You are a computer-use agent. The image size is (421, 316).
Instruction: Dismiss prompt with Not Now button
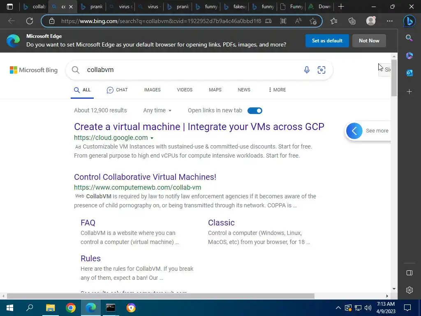pyautogui.click(x=369, y=41)
